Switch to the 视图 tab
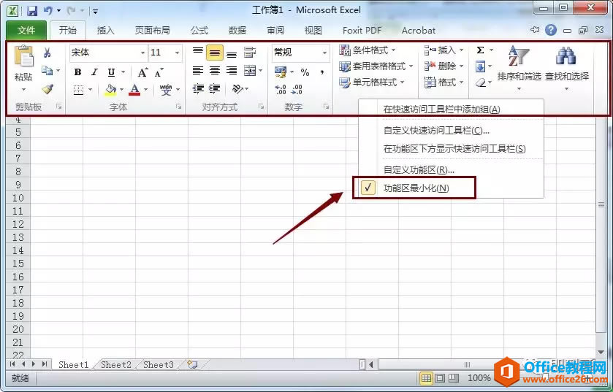Image resolution: width=613 pixels, height=392 pixels. point(313,31)
